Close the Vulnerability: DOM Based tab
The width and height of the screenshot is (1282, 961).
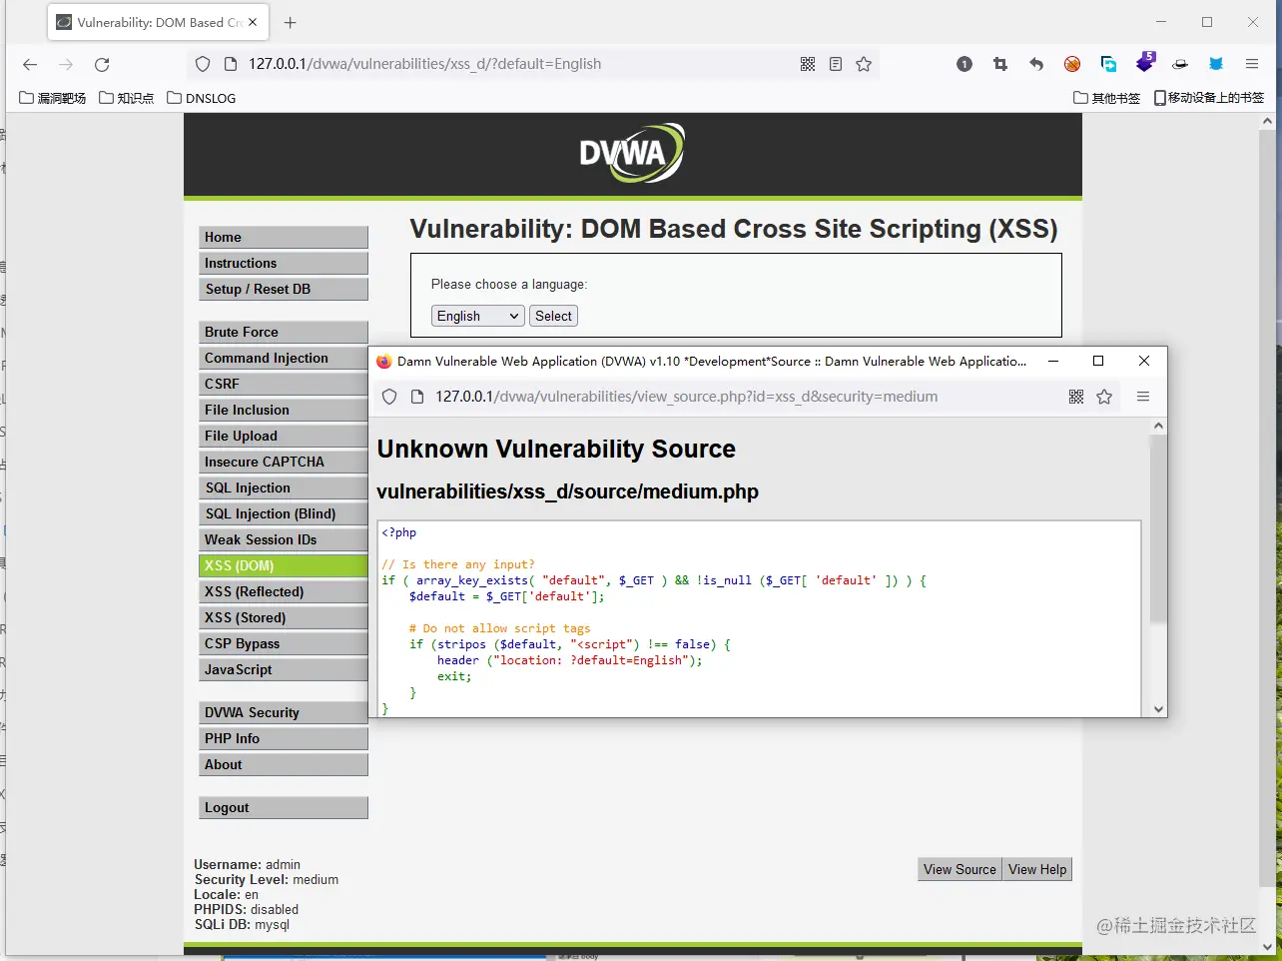click(253, 22)
